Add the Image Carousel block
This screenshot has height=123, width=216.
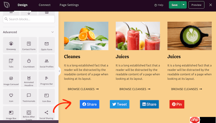point(11,79)
